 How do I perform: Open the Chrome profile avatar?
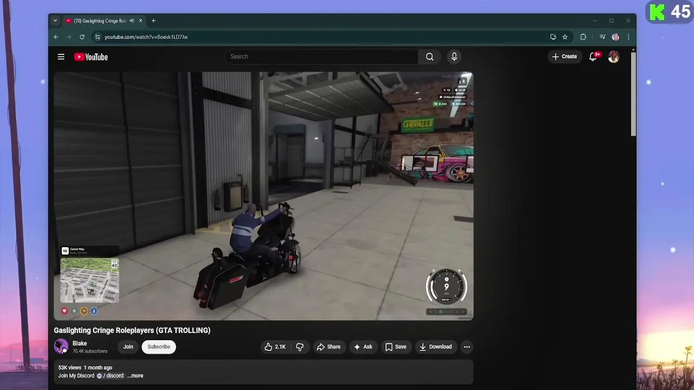(x=615, y=37)
